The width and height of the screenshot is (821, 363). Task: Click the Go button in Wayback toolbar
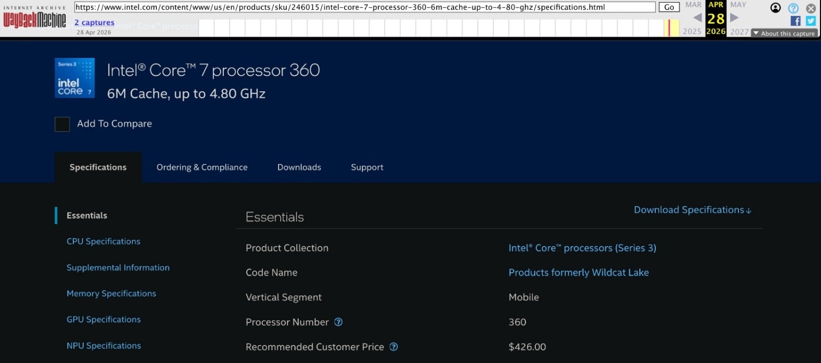(669, 7)
